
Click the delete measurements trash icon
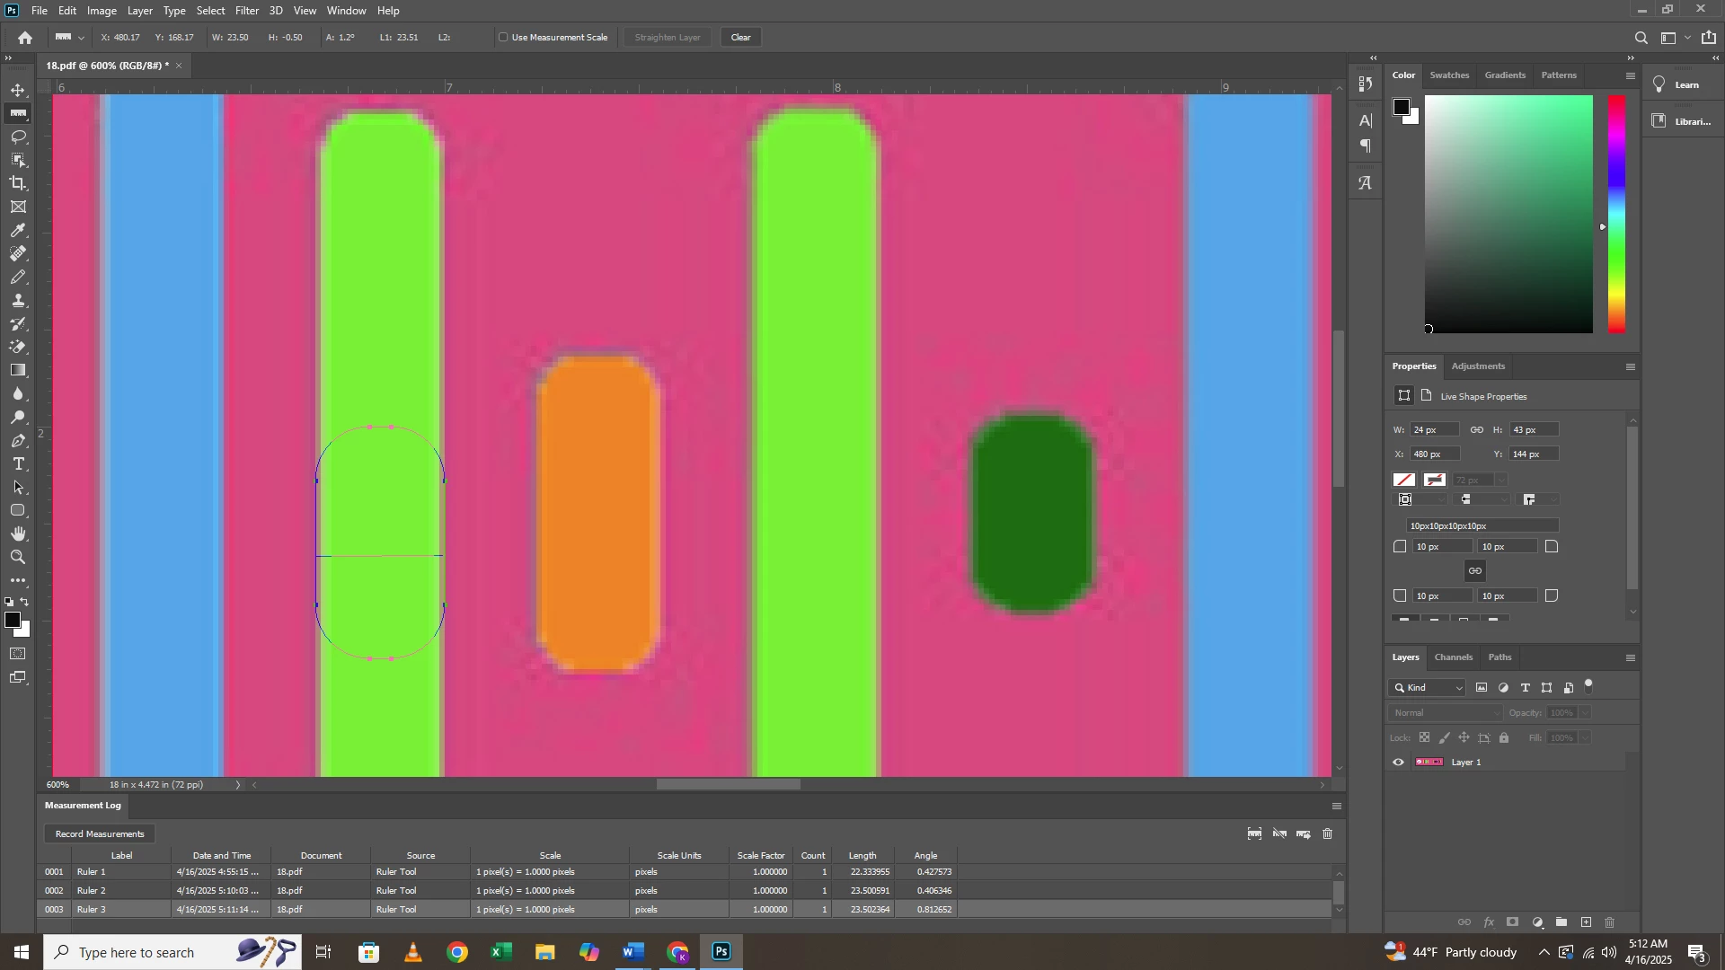1328,834
